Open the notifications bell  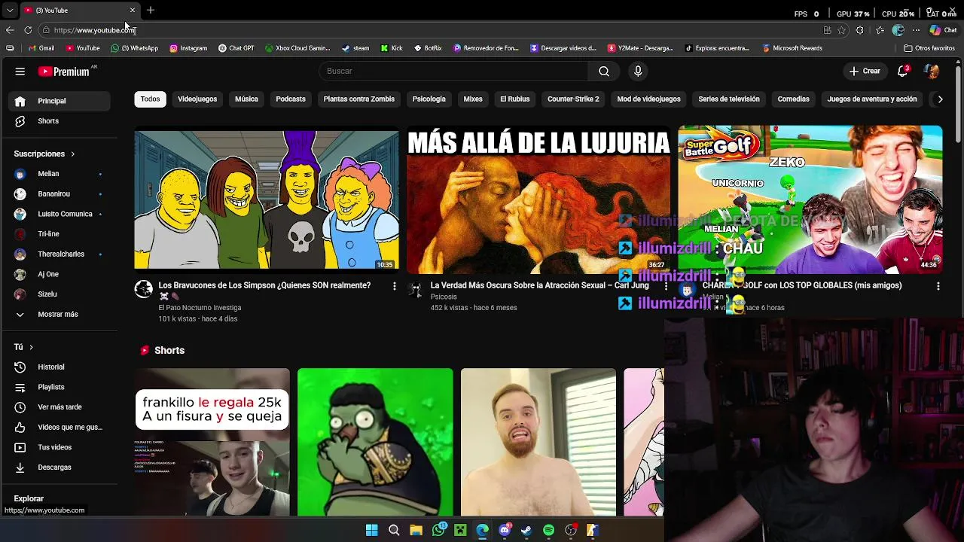pos(903,71)
